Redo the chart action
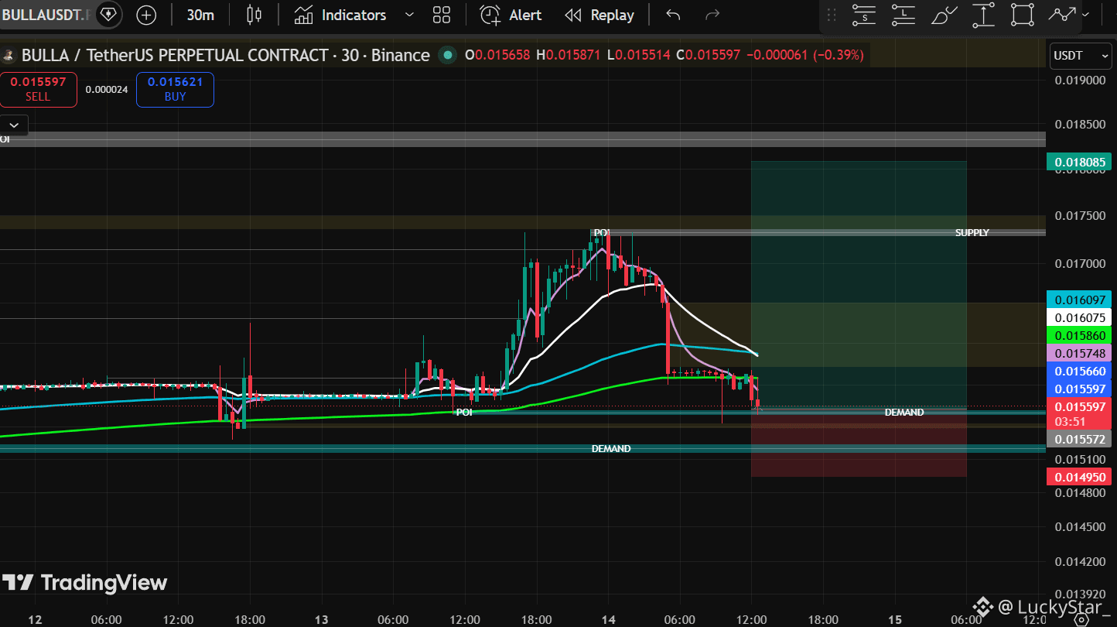This screenshot has width=1117, height=627. (712, 15)
